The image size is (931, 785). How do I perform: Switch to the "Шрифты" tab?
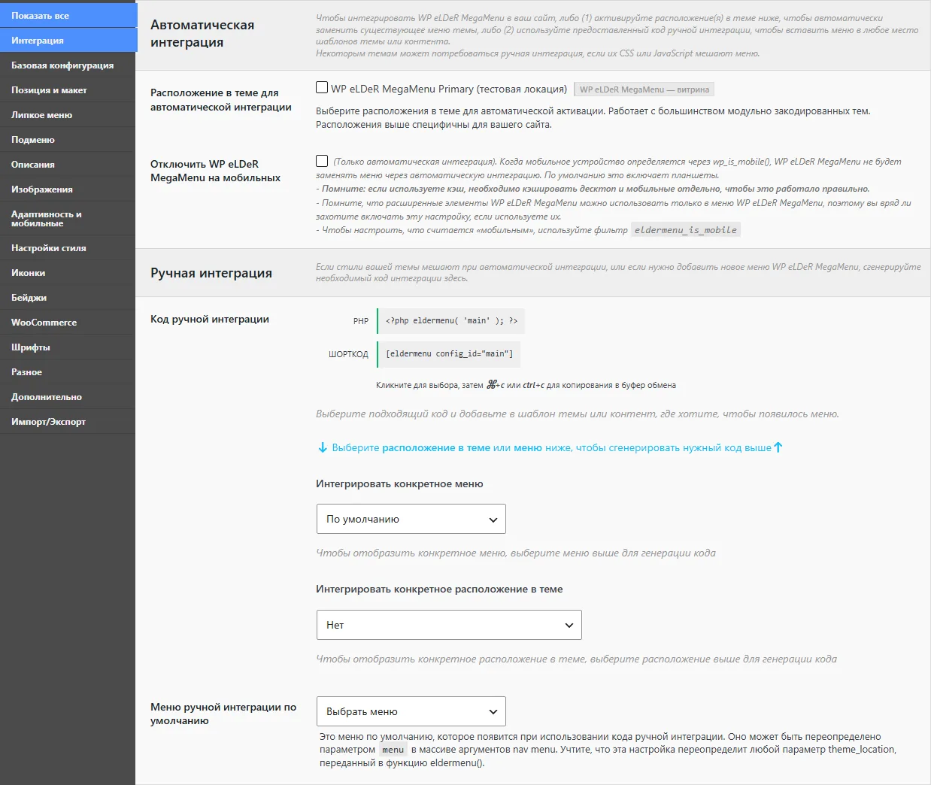pyautogui.click(x=68, y=347)
